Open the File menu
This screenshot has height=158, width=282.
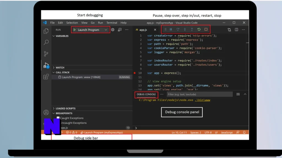52,23
